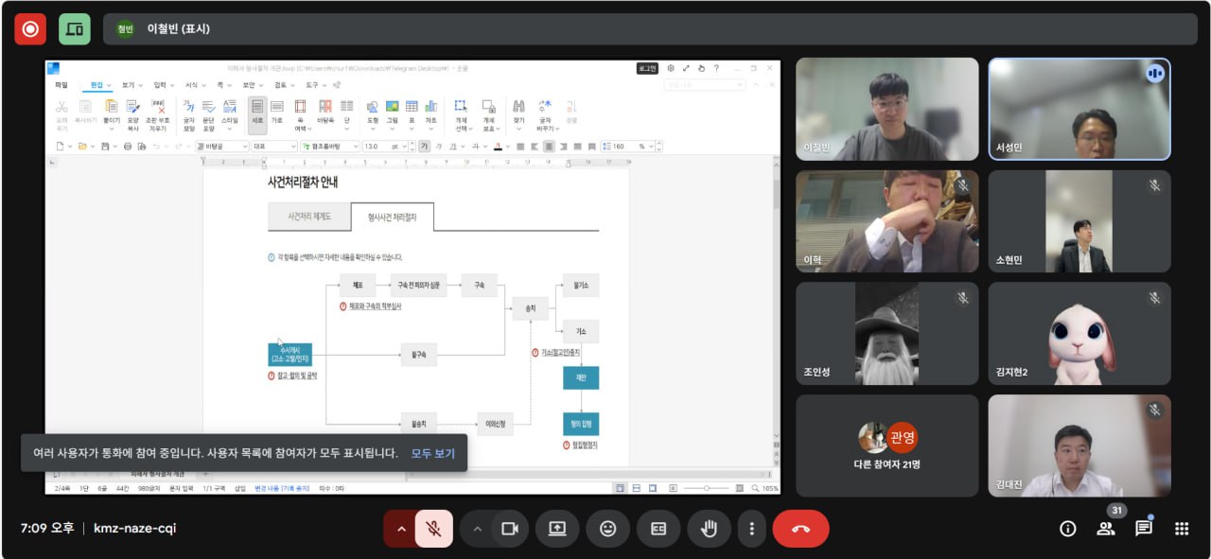This screenshot has height=559, width=1211.
Task: Select the '형사사건 처리절차' tab in document
Action: (x=392, y=217)
